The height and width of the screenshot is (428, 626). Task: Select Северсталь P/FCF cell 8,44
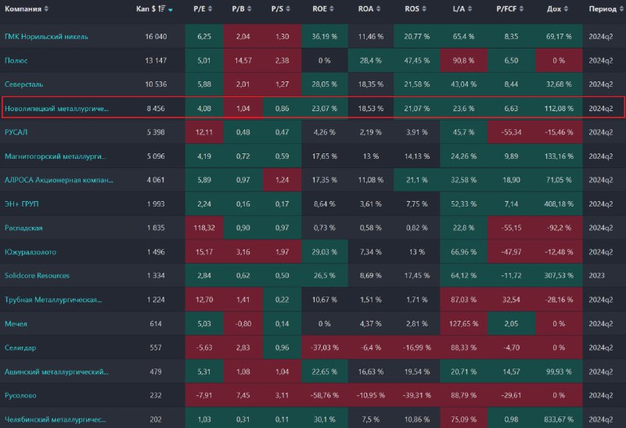(511, 85)
